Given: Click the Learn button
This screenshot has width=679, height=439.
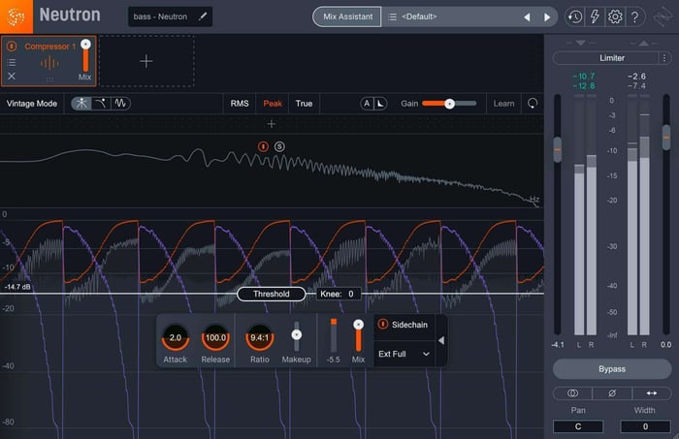Looking at the screenshot, I should (x=503, y=104).
